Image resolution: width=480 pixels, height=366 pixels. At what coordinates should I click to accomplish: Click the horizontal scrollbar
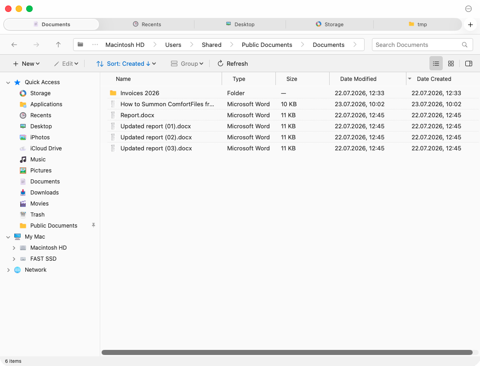[x=287, y=353]
